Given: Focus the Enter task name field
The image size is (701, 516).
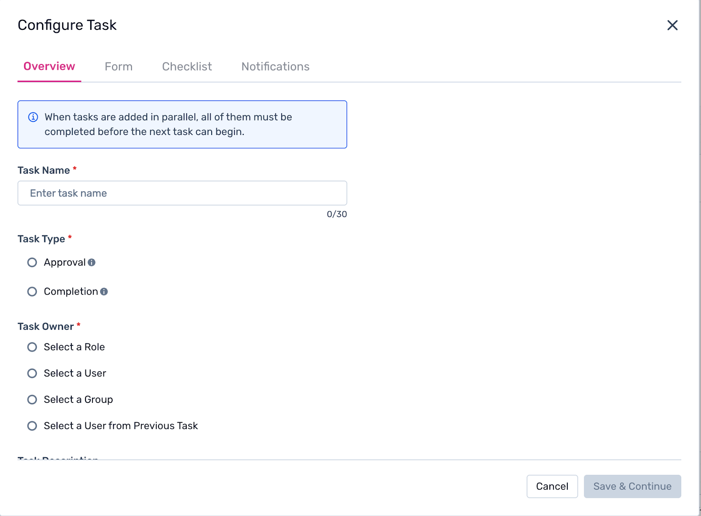Looking at the screenshot, I should click(182, 193).
